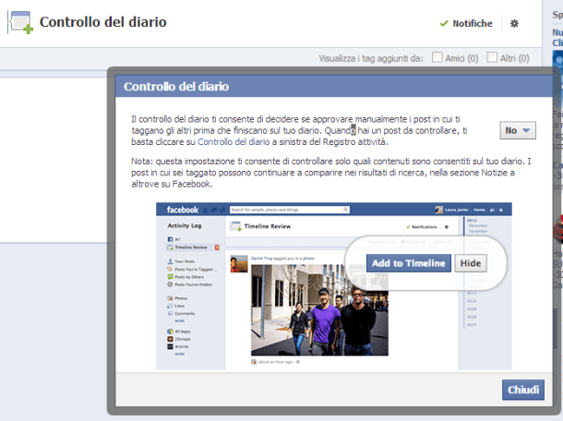563x421 pixels.
Task: Click the Your Posts item in illustrated sidebar
Action: point(181,261)
